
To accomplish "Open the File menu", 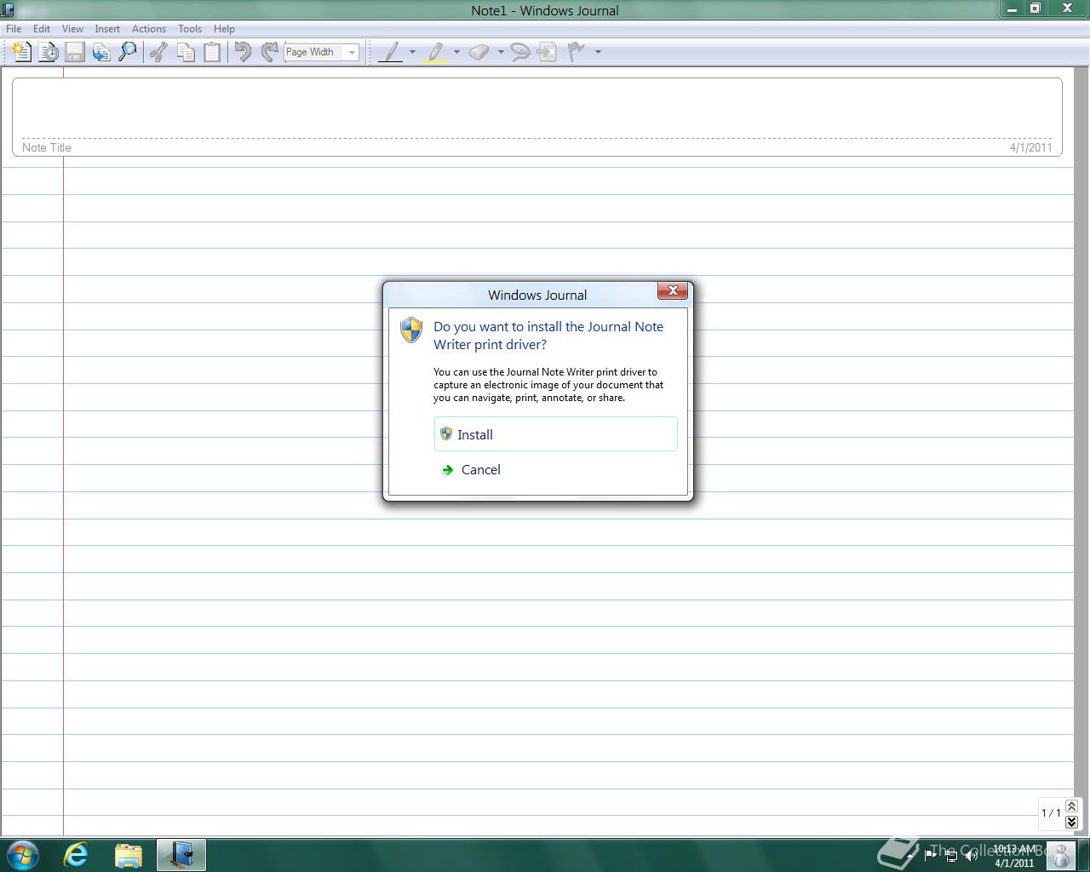I will point(14,28).
